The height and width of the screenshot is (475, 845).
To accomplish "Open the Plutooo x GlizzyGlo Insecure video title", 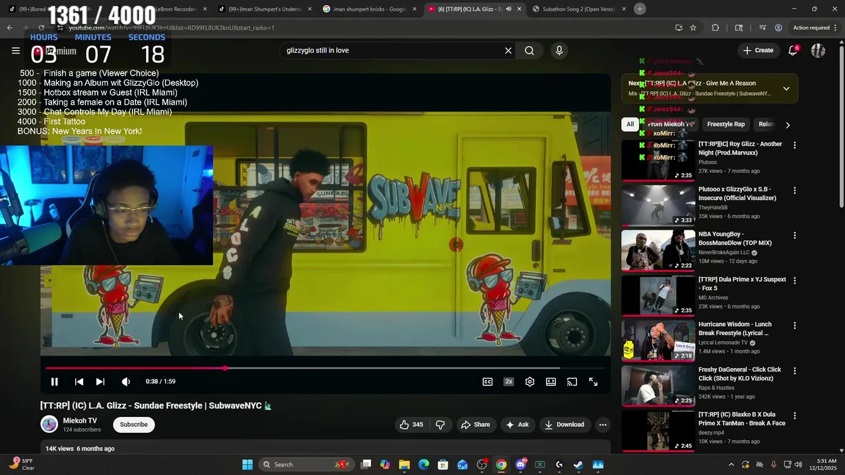I will click(737, 193).
